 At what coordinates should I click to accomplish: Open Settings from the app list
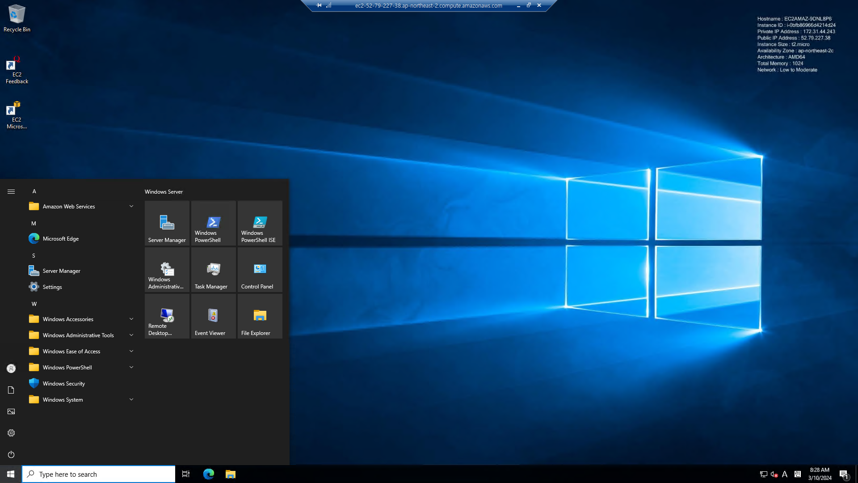81,287
